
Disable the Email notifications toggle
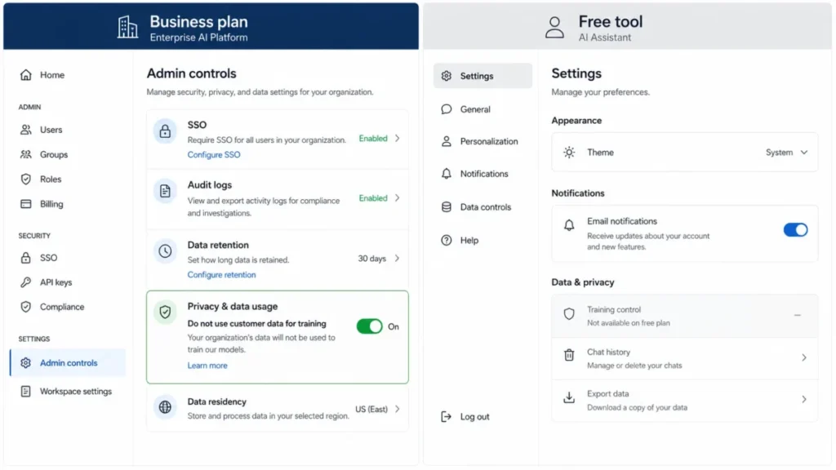(795, 229)
